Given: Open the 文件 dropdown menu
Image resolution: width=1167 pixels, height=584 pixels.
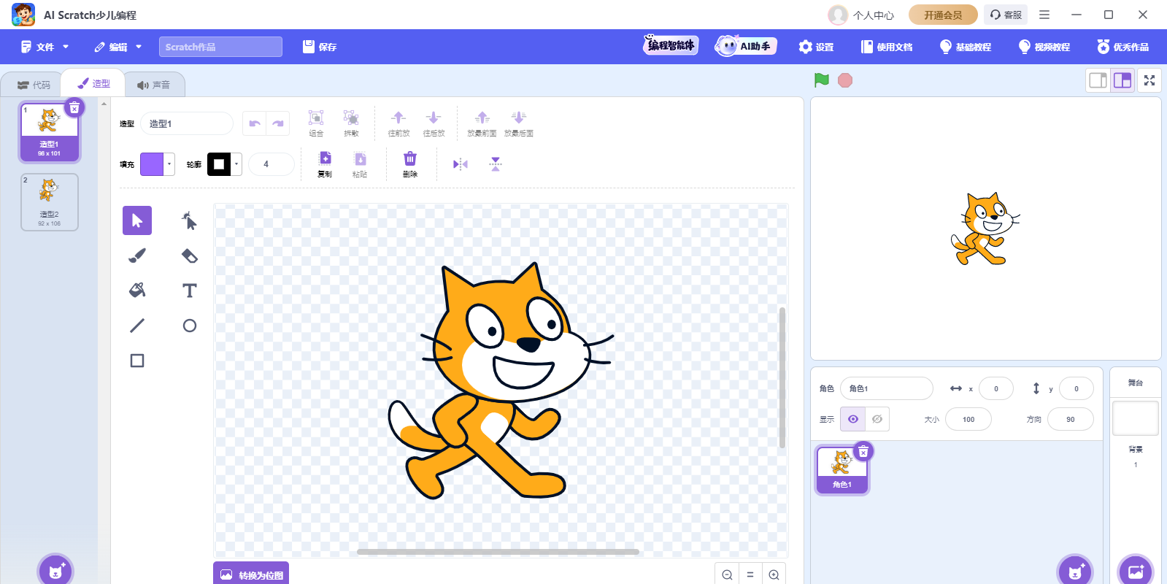Looking at the screenshot, I should tap(45, 47).
